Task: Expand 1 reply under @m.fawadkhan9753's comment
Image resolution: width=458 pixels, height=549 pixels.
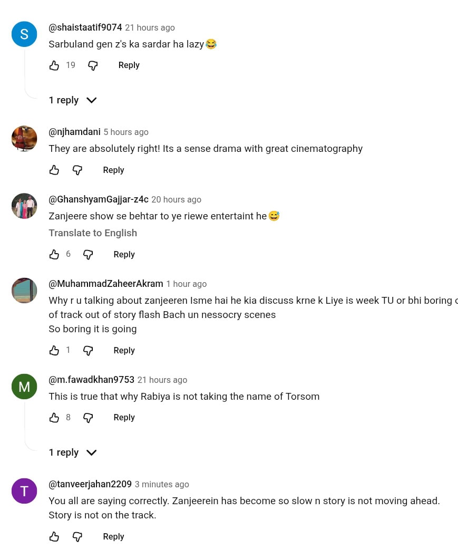Action: tap(73, 452)
